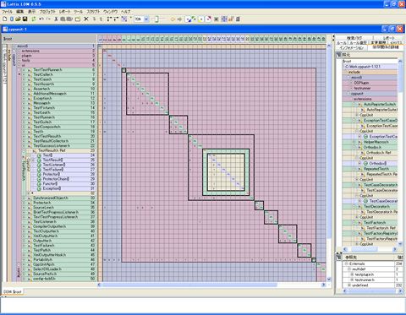
Task: Click the rightmost toolbar document icon
Action: (238, 19)
